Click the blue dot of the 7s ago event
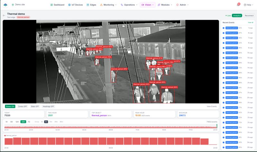 pyautogui.click(x=223, y=38)
